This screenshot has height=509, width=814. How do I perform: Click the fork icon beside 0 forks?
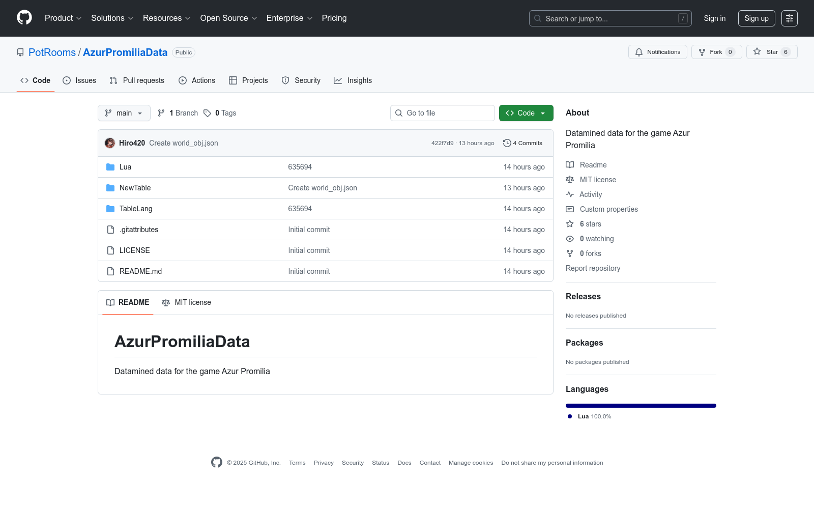[x=570, y=253]
